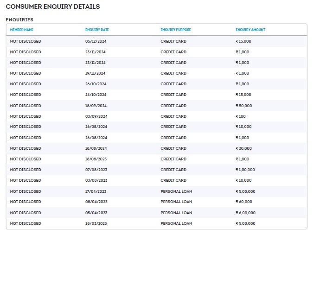Select Not Disclosed member for 03/09/2024 row

pos(26,116)
